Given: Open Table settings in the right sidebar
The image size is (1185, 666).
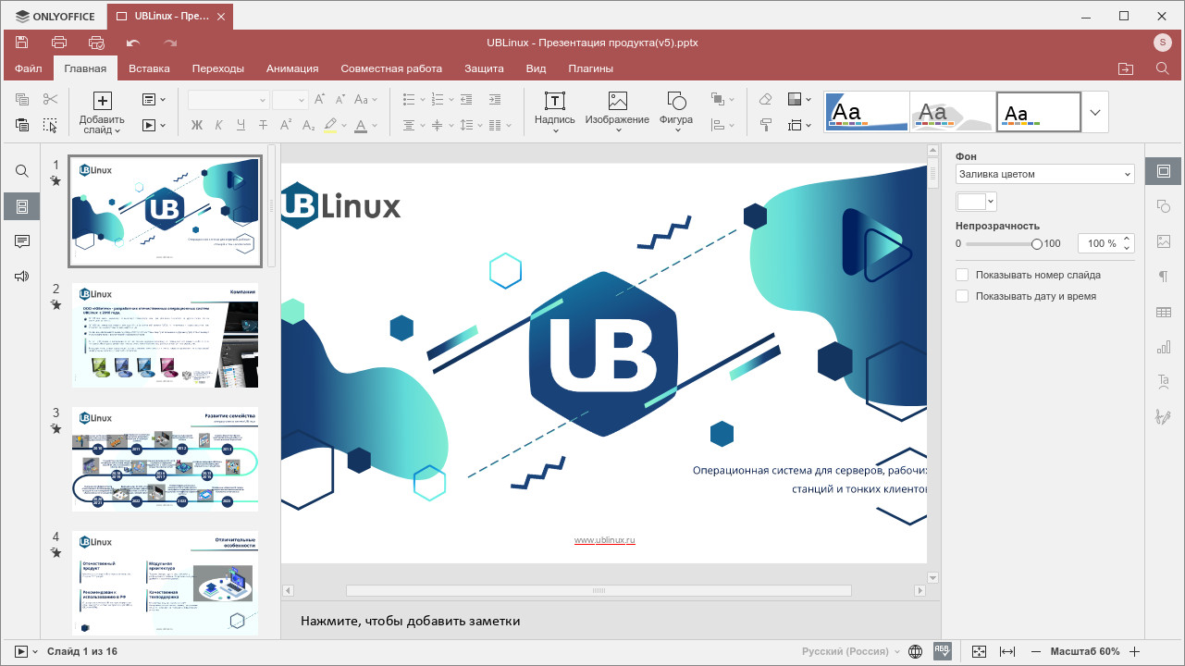Looking at the screenshot, I should tap(1164, 313).
